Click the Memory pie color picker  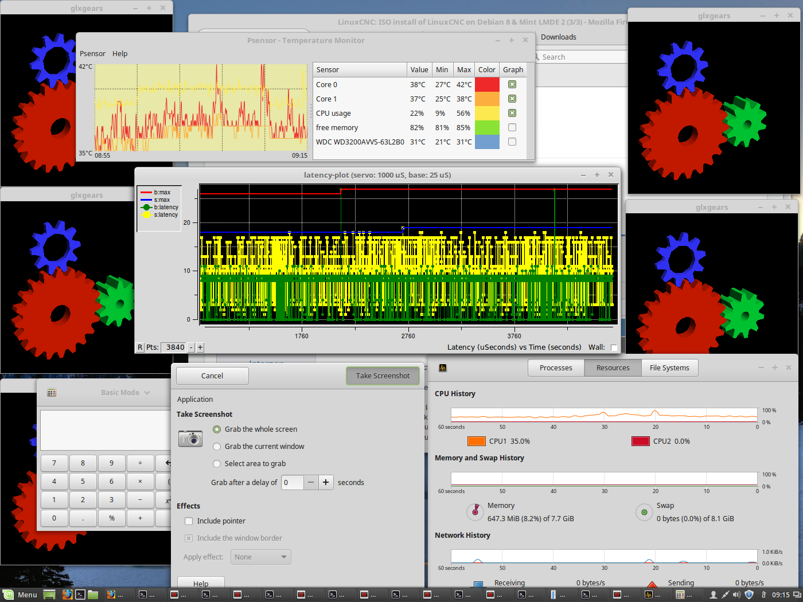[475, 512]
